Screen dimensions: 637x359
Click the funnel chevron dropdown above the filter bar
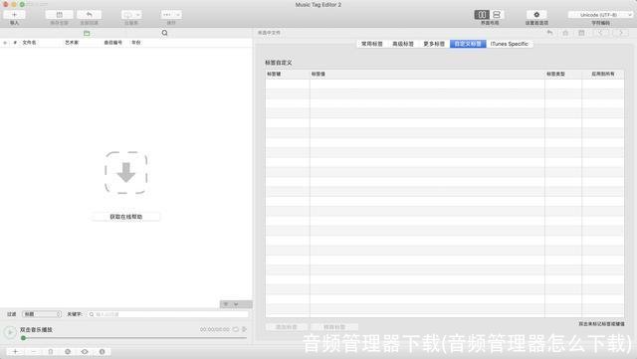(x=236, y=304)
